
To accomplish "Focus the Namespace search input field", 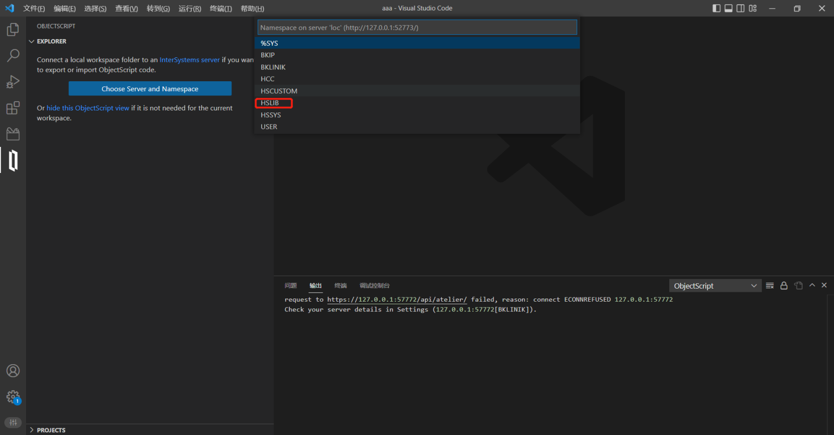I will point(417,28).
